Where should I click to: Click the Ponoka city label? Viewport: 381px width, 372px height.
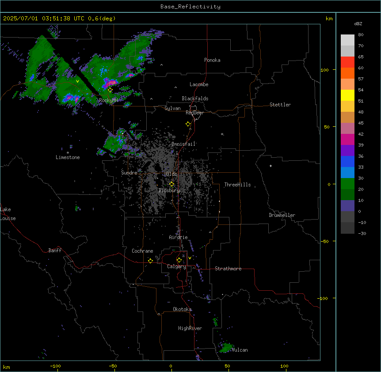212,60
